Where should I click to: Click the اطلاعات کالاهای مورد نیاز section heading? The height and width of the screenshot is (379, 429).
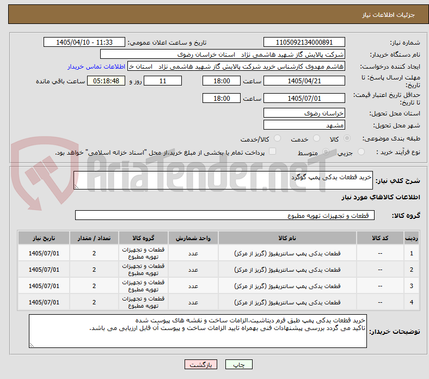381,197
